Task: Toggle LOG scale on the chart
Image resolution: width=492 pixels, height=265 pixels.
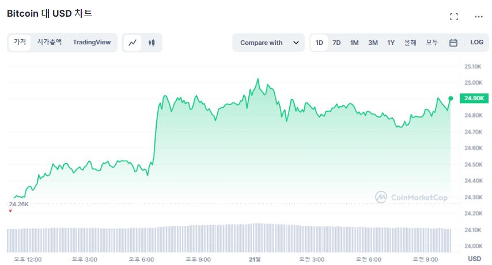Action: point(476,43)
